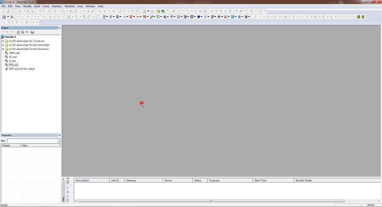Open the File menu
The image size is (382, 207).
tap(3, 6)
